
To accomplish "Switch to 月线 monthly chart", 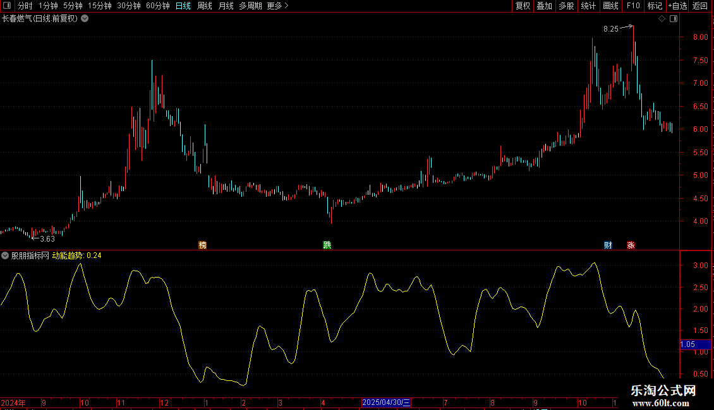I will [x=226, y=6].
